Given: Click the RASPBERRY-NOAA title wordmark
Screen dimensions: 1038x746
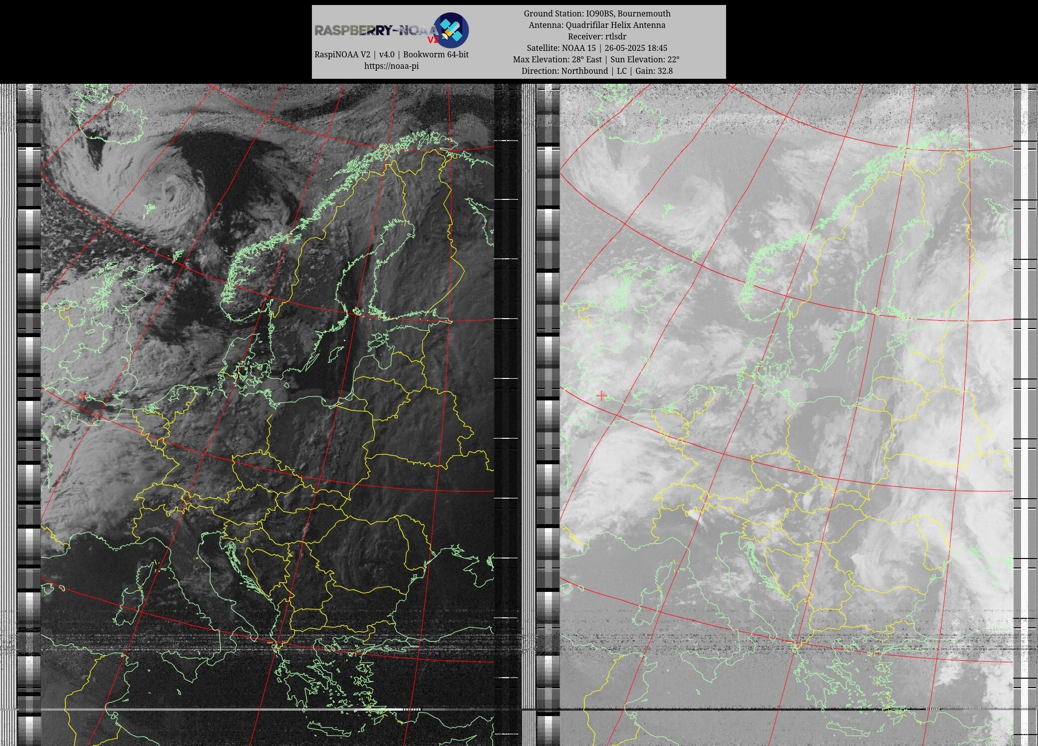Looking at the screenshot, I should [x=377, y=30].
